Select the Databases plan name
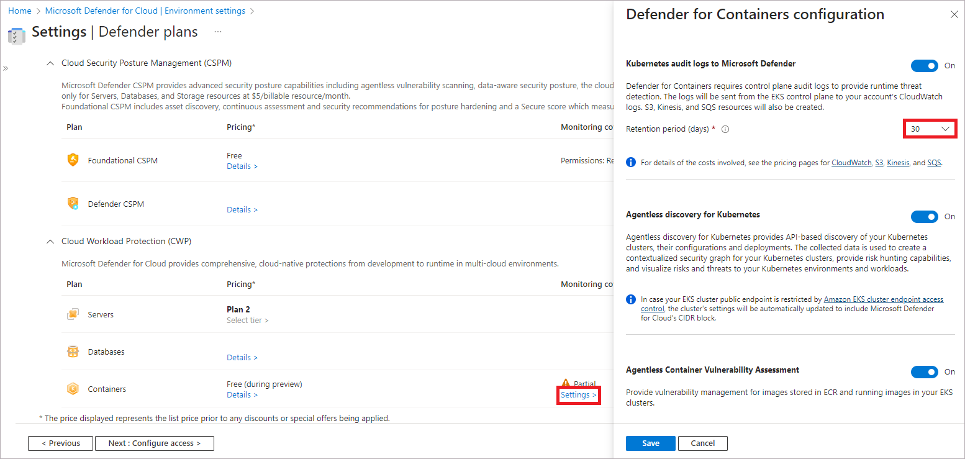The height and width of the screenshot is (459, 965). click(x=106, y=352)
